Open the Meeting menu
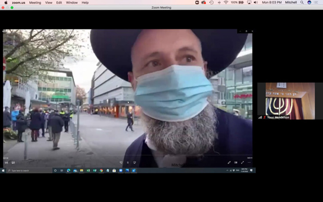This screenshot has height=202, width=323. coord(35,3)
